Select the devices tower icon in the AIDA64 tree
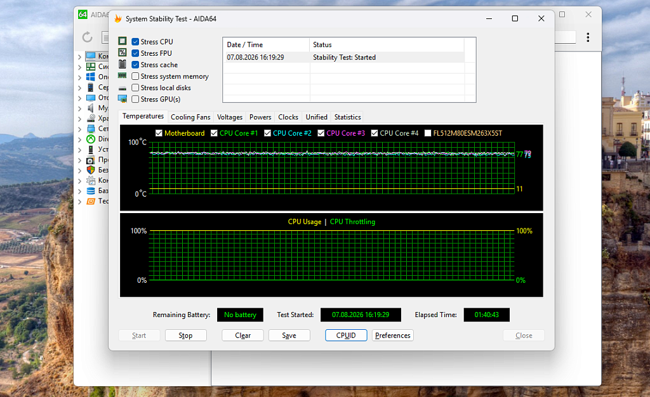 (90, 149)
